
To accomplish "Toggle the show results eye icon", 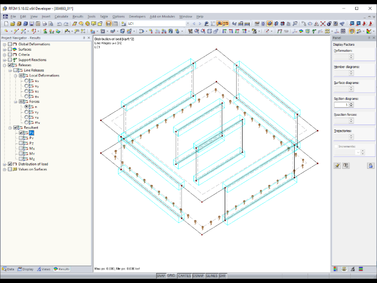I will point(219,24).
